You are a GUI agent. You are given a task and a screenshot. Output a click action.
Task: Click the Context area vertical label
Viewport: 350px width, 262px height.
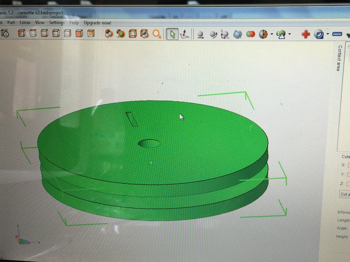[339, 58]
